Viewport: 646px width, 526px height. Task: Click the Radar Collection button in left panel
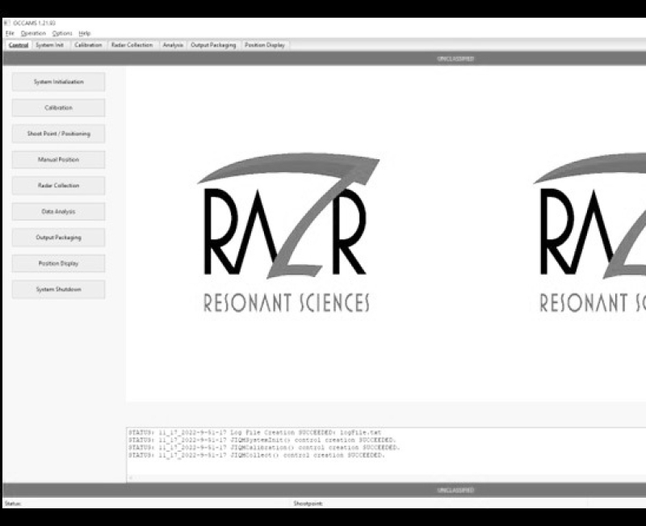point(58,186)
